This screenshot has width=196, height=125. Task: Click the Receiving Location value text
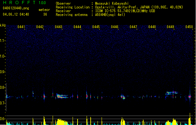[x=139, y=7]
